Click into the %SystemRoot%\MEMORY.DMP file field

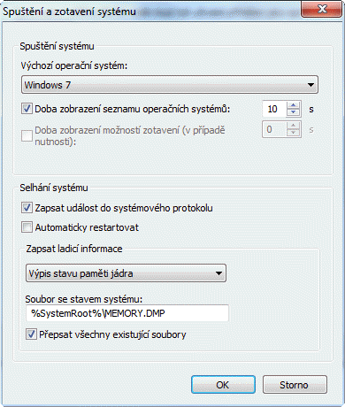point(127,313)
